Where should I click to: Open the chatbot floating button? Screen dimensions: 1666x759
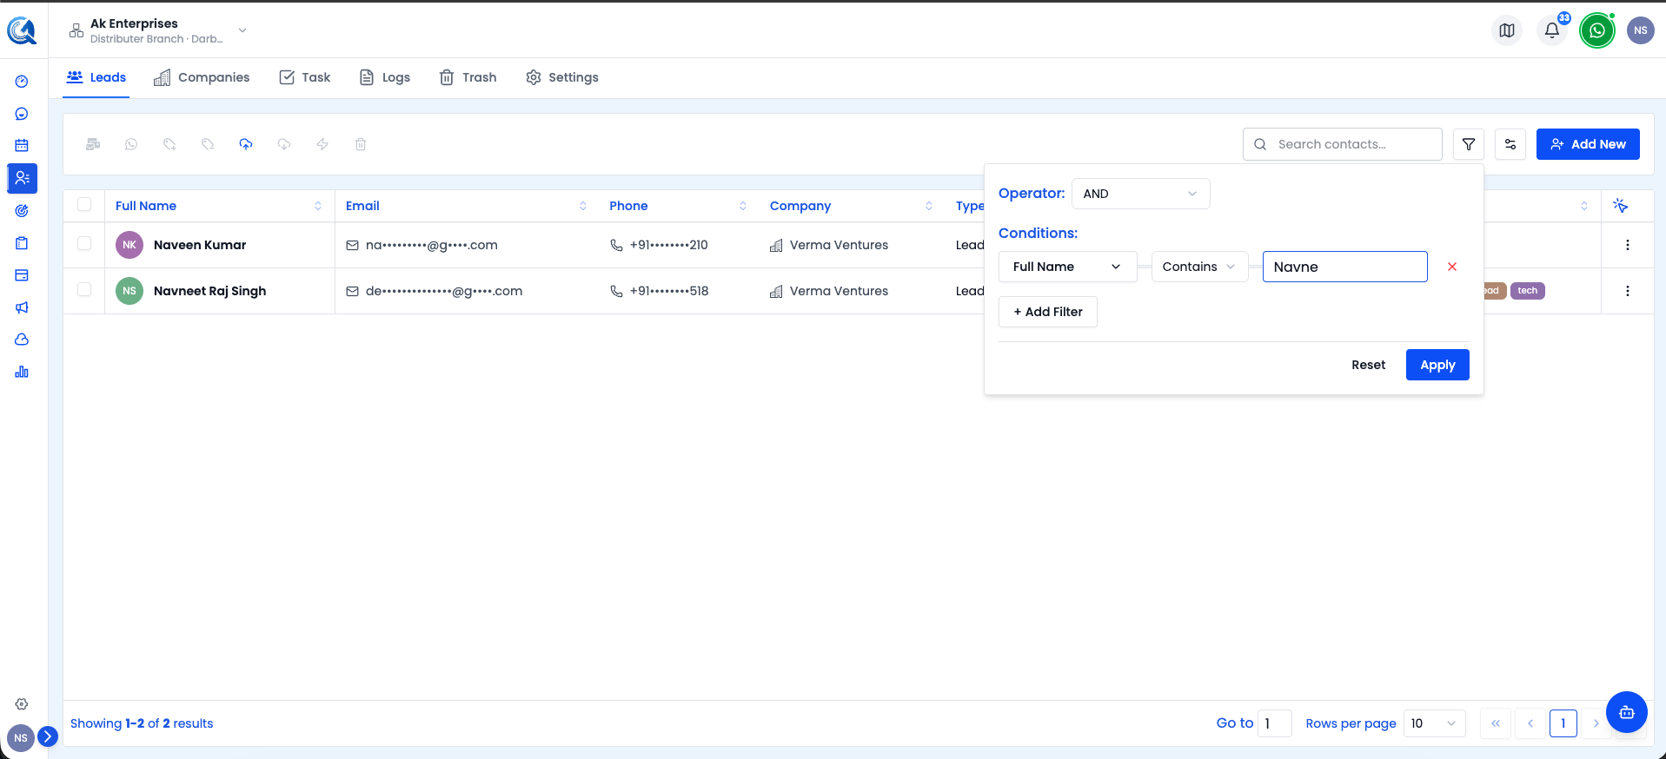[x=1627, y=712]
